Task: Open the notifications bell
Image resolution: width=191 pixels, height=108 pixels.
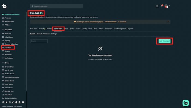Action: coord(162,6)
